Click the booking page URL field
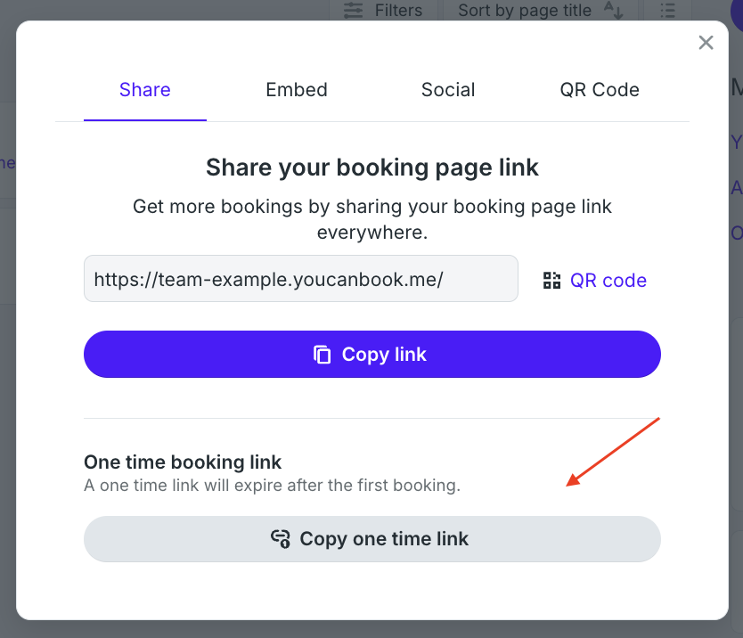 [x=300, y=279]
